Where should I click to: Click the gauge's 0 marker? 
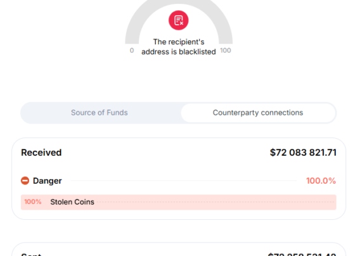coord(132,50)
